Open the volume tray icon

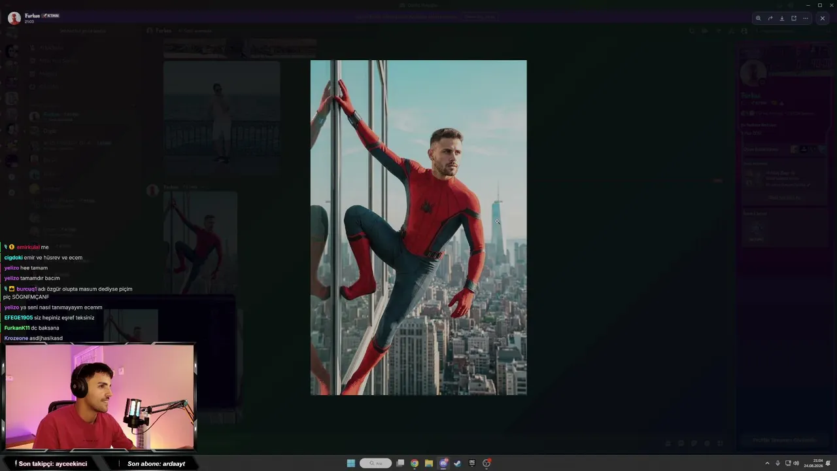(796, 463)
